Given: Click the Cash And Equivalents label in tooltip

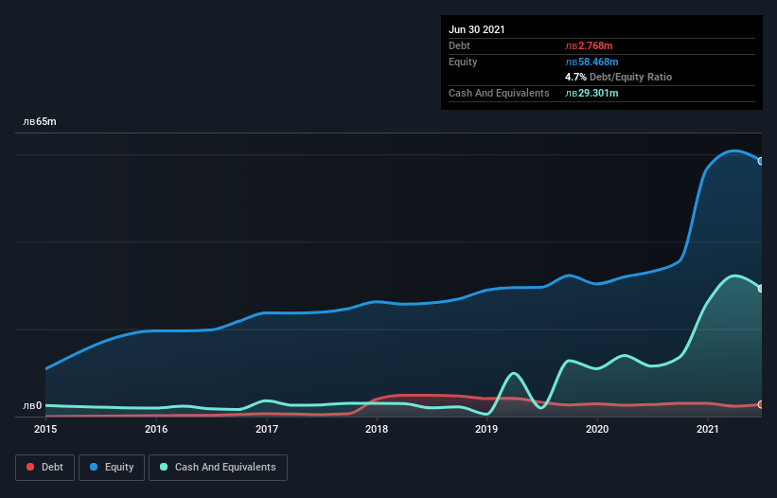Looking at the screenshot, I should pos(499,93).
